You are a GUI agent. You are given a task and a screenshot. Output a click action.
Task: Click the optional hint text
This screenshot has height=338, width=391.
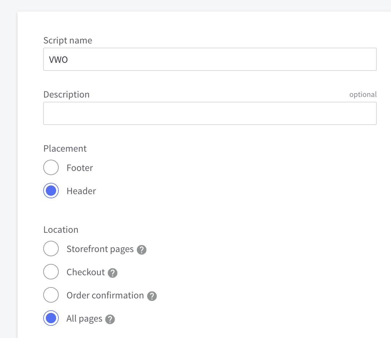(x=363, y=95)
